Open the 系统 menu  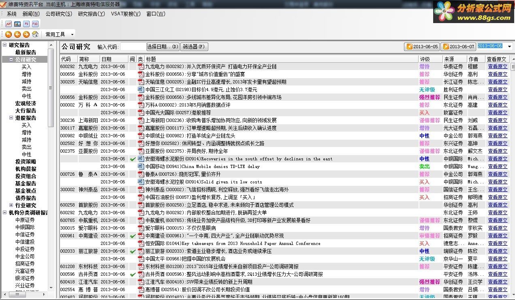[x=12, y=14]
